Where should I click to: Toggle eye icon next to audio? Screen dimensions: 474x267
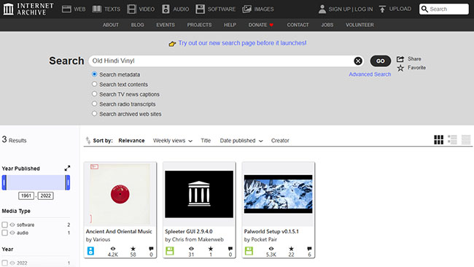point(12,233)
